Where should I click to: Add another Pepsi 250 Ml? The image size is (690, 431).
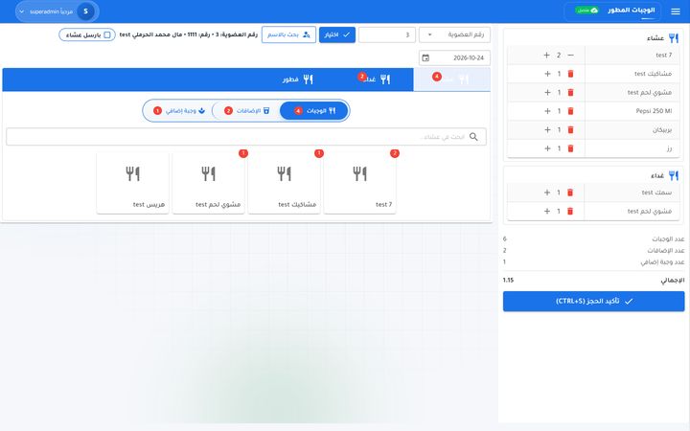(x=547, y=111)
